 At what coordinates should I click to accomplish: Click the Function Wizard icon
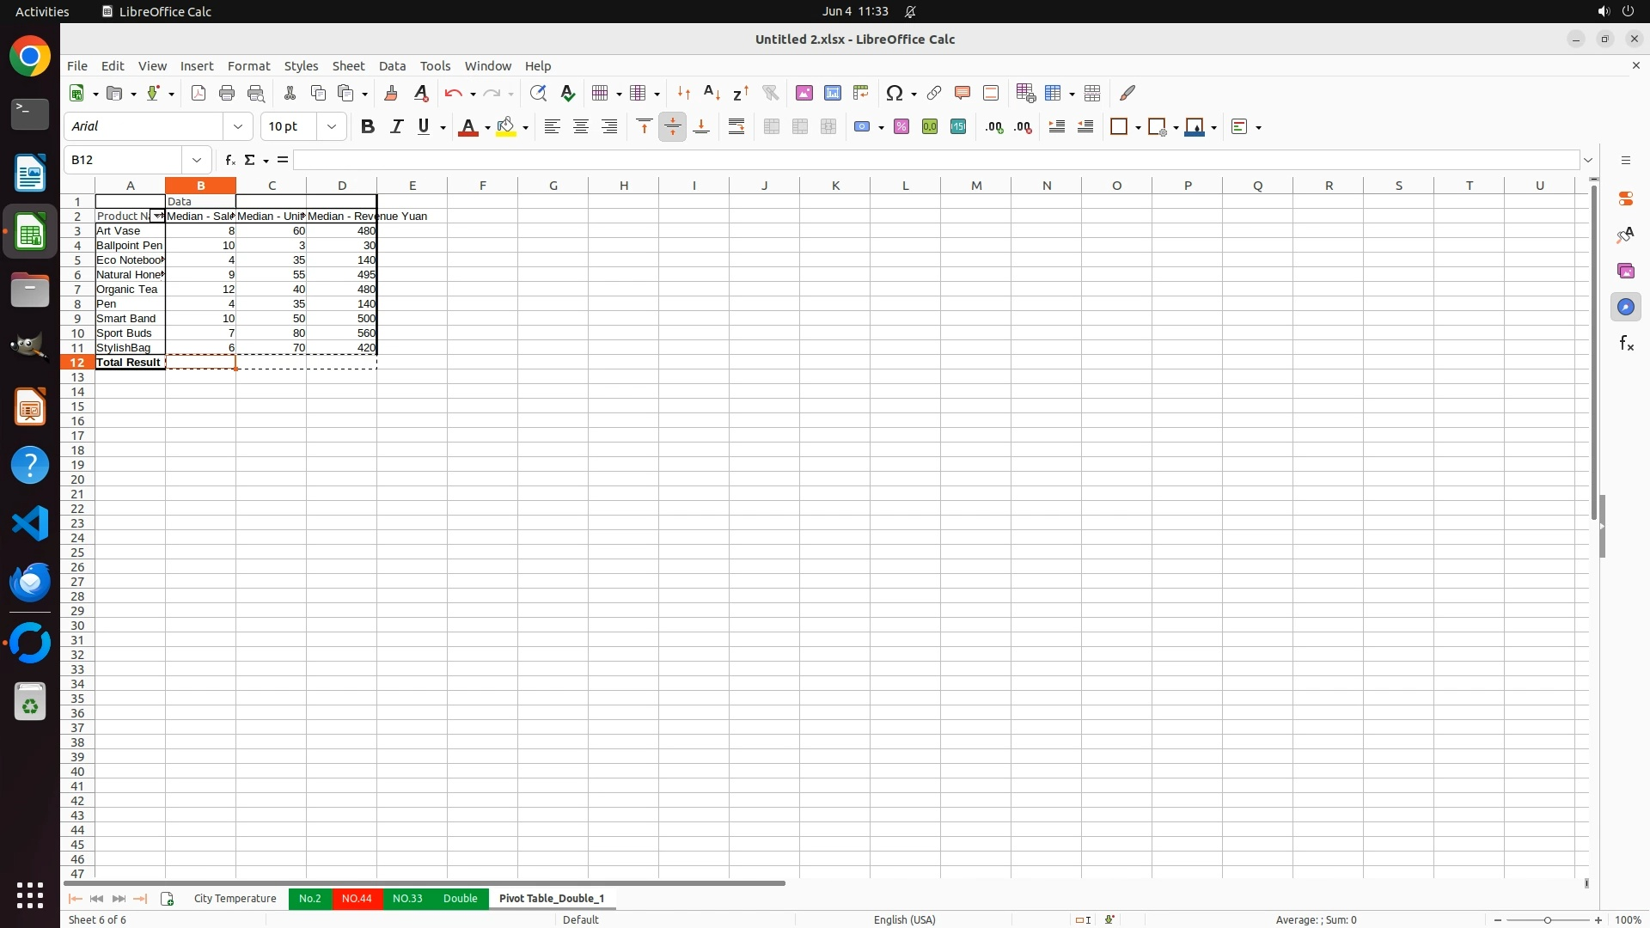pyautogui.click(x=229, y=160)
